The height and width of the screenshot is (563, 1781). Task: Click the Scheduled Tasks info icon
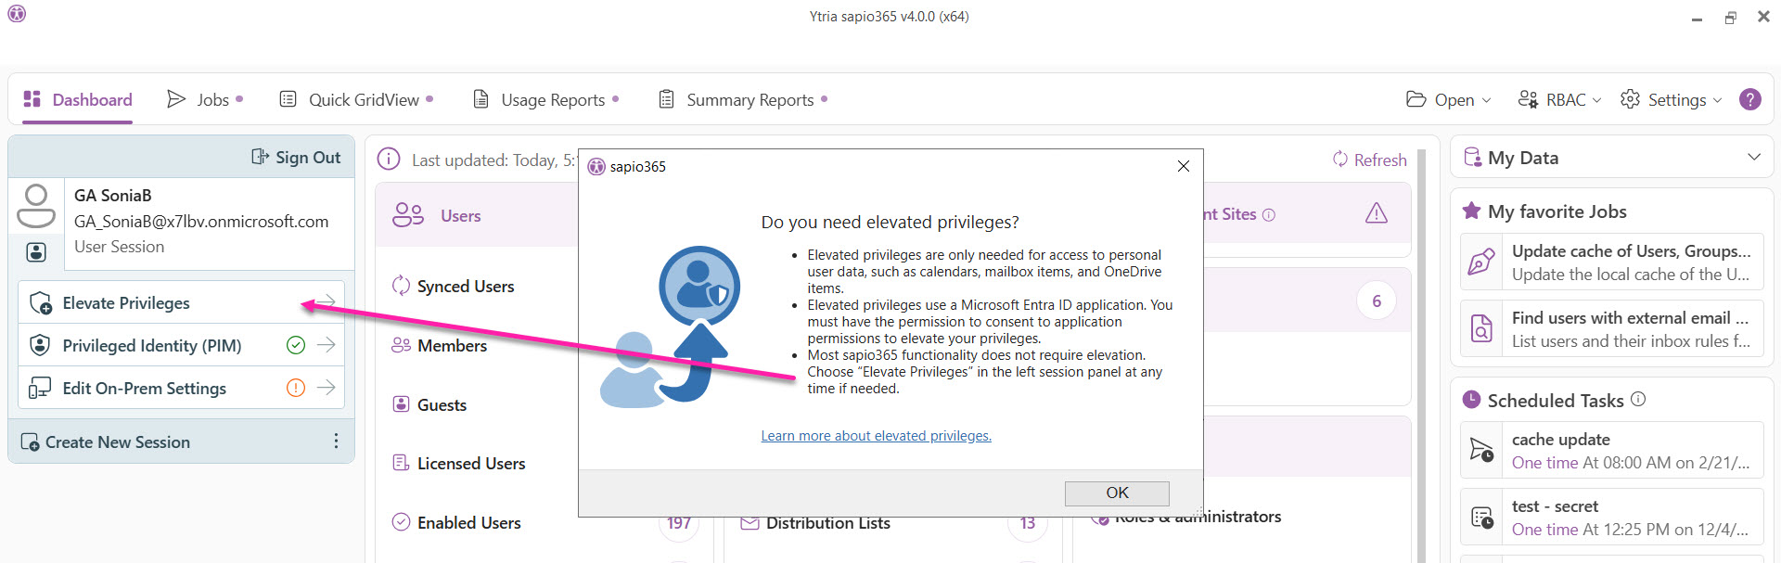[x=1638, y=399]
